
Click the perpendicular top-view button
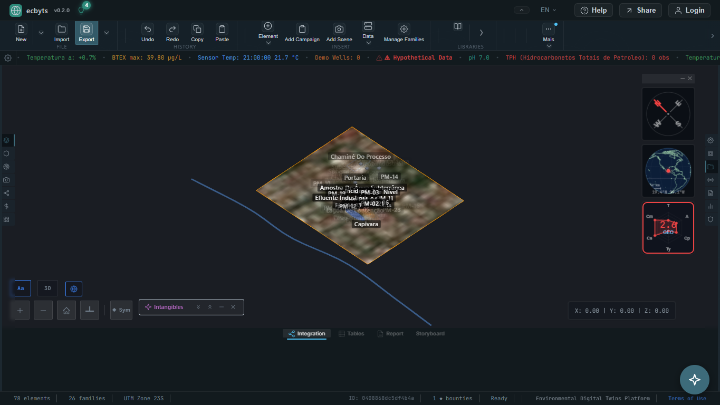click(90, 310)
